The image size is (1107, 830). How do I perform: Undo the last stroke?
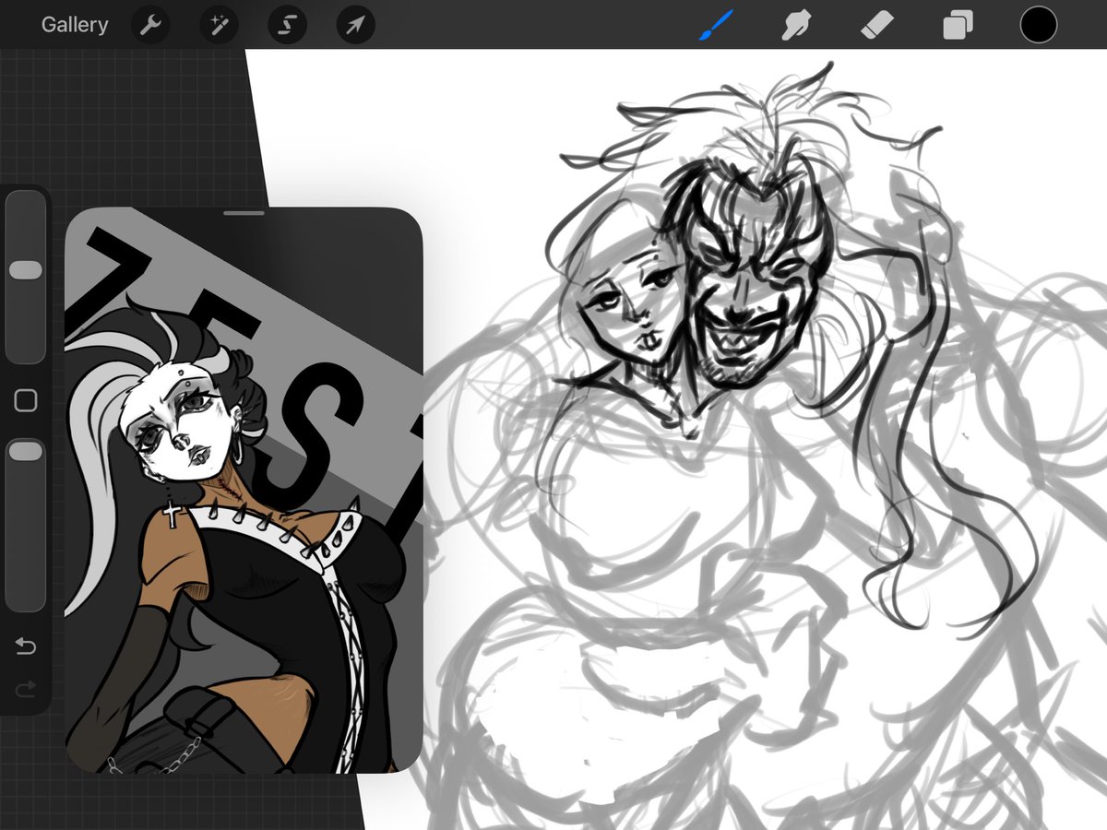coord(26,646)
